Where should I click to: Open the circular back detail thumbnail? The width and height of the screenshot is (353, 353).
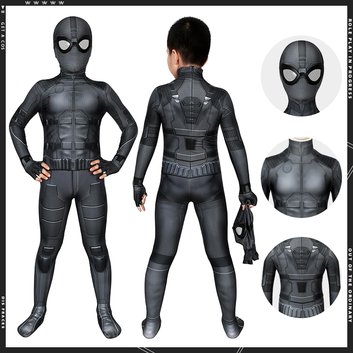[301, 278]
